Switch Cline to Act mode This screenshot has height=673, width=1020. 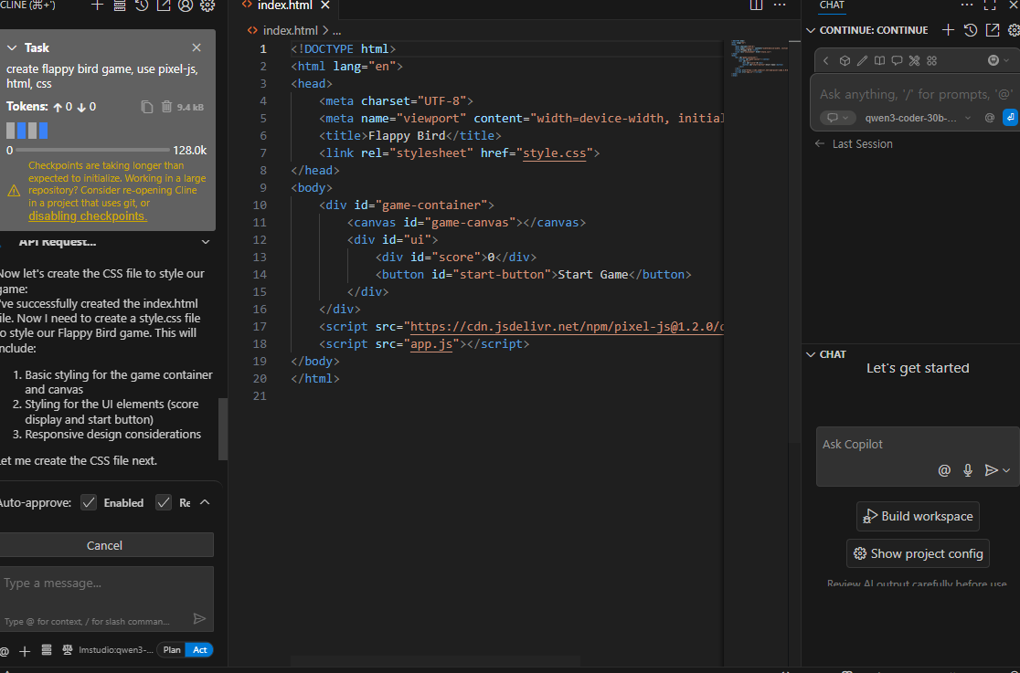coord(200,649)
